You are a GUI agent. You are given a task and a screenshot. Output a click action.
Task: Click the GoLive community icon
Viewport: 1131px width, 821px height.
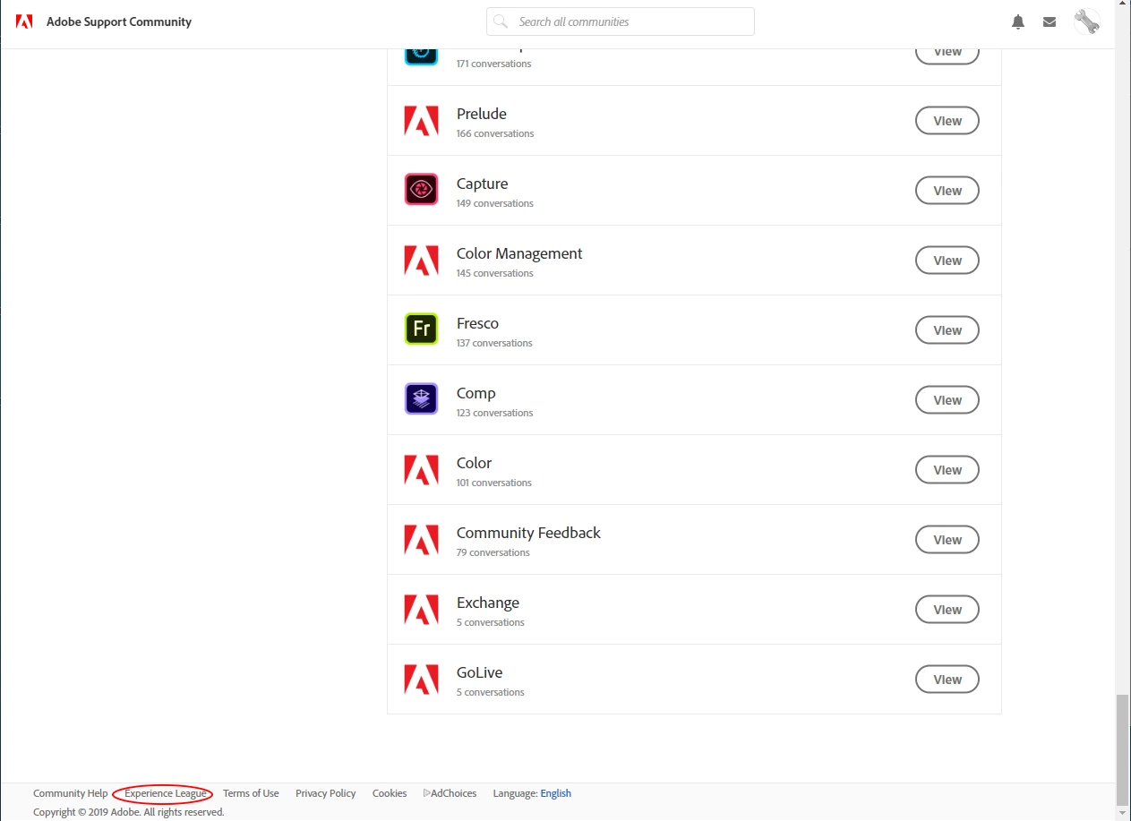click(421, 680)
